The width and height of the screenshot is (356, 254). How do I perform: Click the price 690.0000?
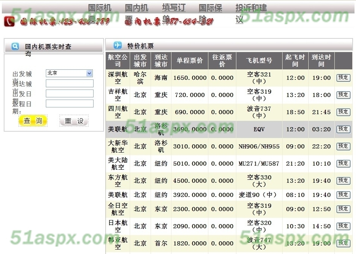(190, 112)
